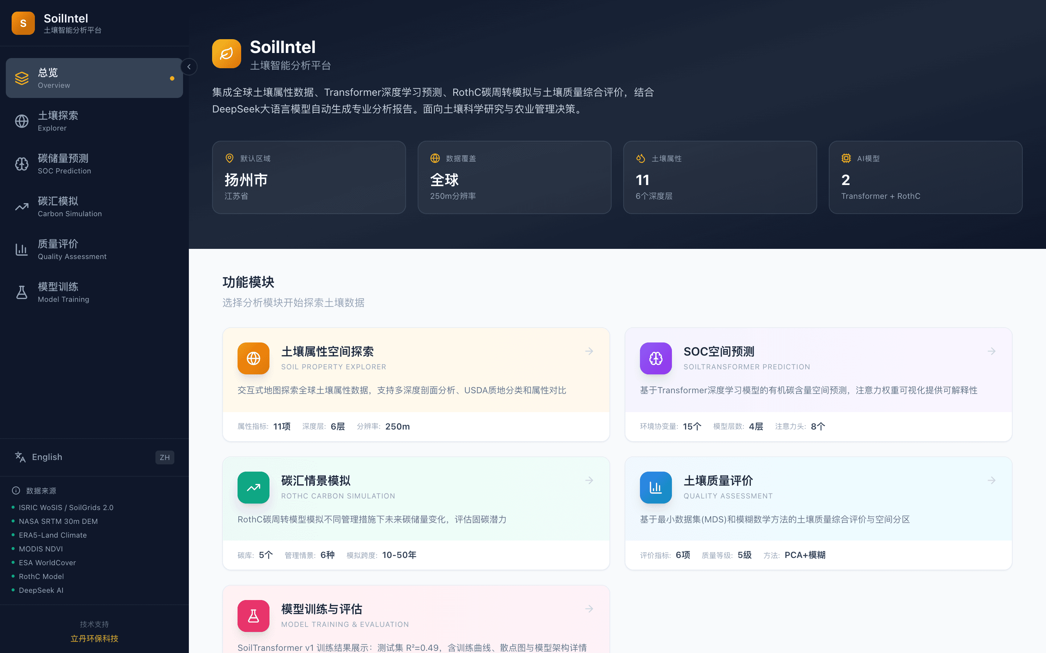Open the Quality Assessment chart icon
1046x653 pixels.
pyautogui.click(x=22, y=250)
